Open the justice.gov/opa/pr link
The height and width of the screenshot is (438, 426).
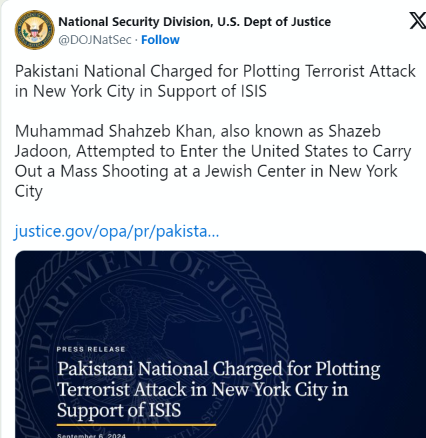[117, 231]
